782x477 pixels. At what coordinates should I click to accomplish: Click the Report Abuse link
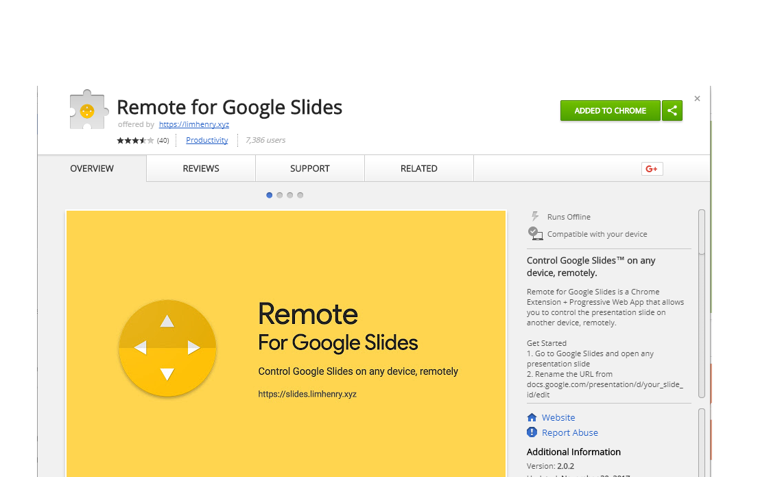569,432
